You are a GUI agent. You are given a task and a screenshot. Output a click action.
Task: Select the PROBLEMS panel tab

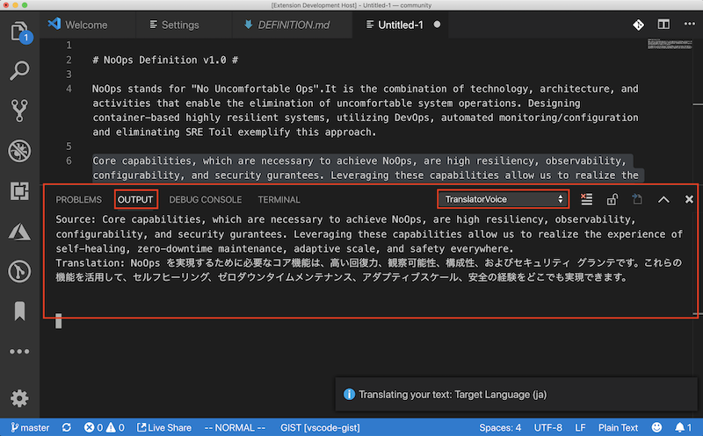[x=78, y=200]
